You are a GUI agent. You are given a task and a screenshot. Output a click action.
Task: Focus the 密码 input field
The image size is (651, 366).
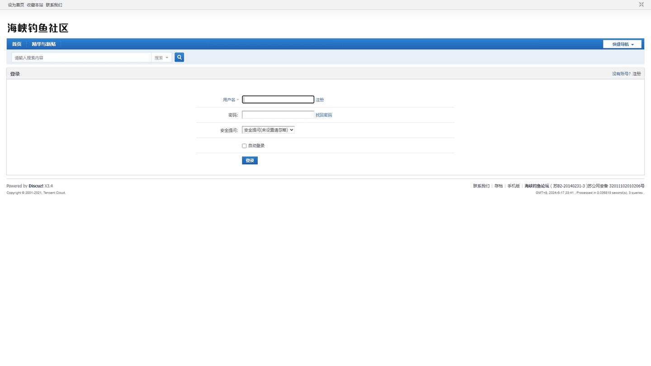[x=278, y=115]
